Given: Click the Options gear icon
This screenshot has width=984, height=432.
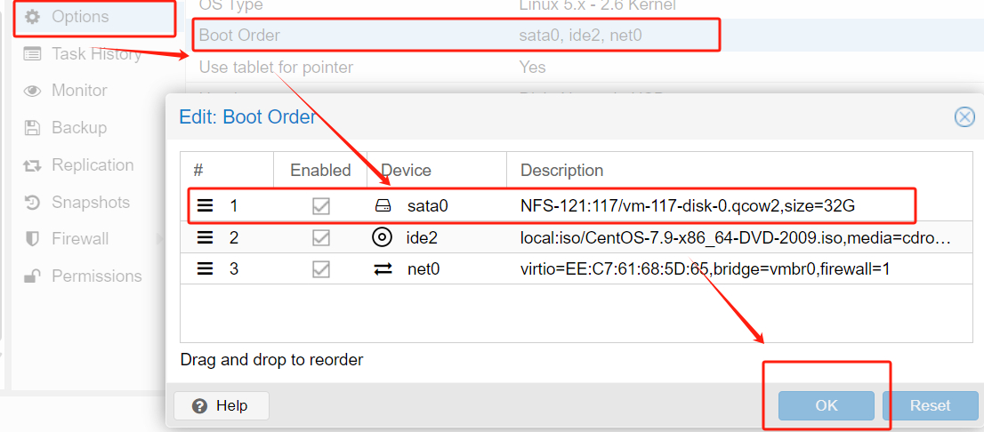Looking at the screenshot, I should pyautogui.click(x=32, y=17).
